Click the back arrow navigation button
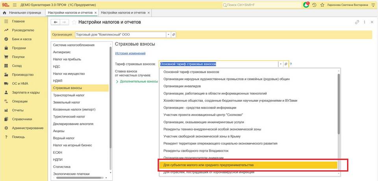The image size is (378, 181). [56, 22]
